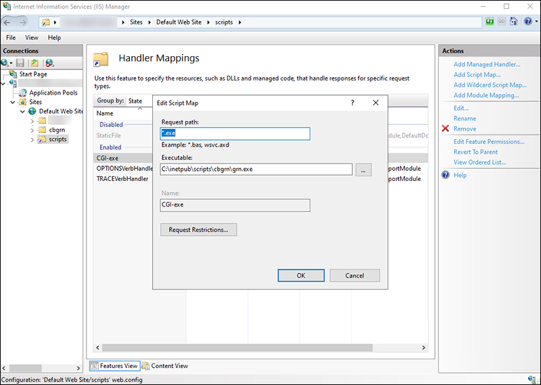Select the Start Page tree node
Screen dimensions: 541x385
tap(33, 74)
